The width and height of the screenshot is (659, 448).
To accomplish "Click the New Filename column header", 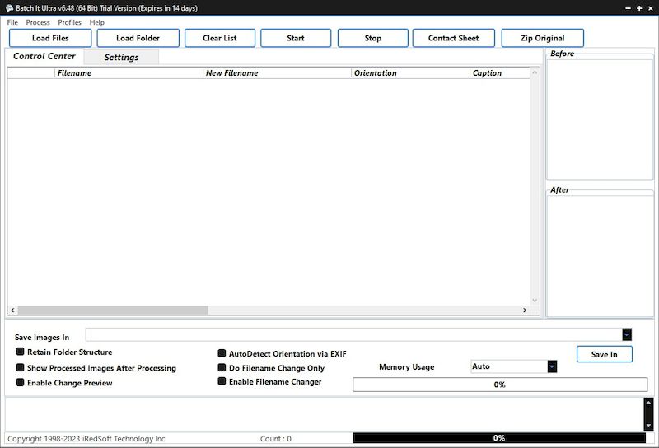I will point(277,73).
